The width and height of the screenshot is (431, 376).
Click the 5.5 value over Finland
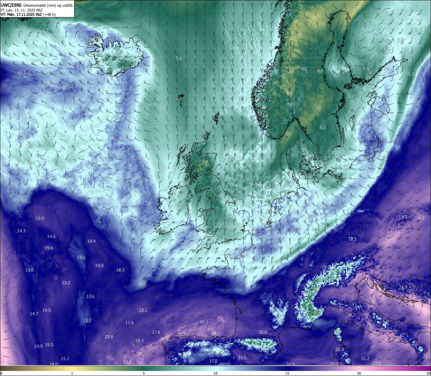pos(366,69)
